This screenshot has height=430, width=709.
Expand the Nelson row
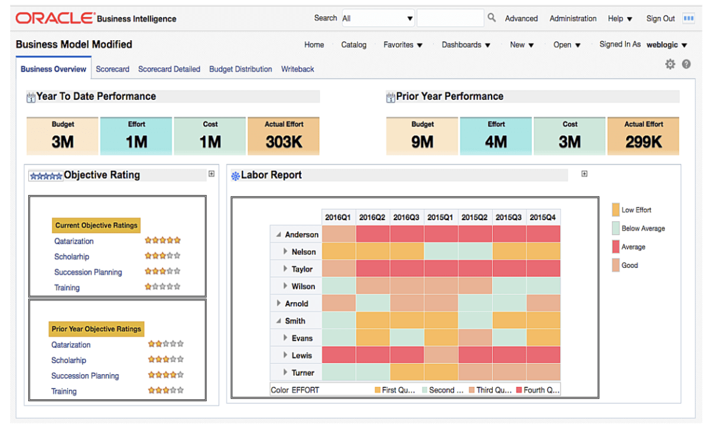coord(285,252)
